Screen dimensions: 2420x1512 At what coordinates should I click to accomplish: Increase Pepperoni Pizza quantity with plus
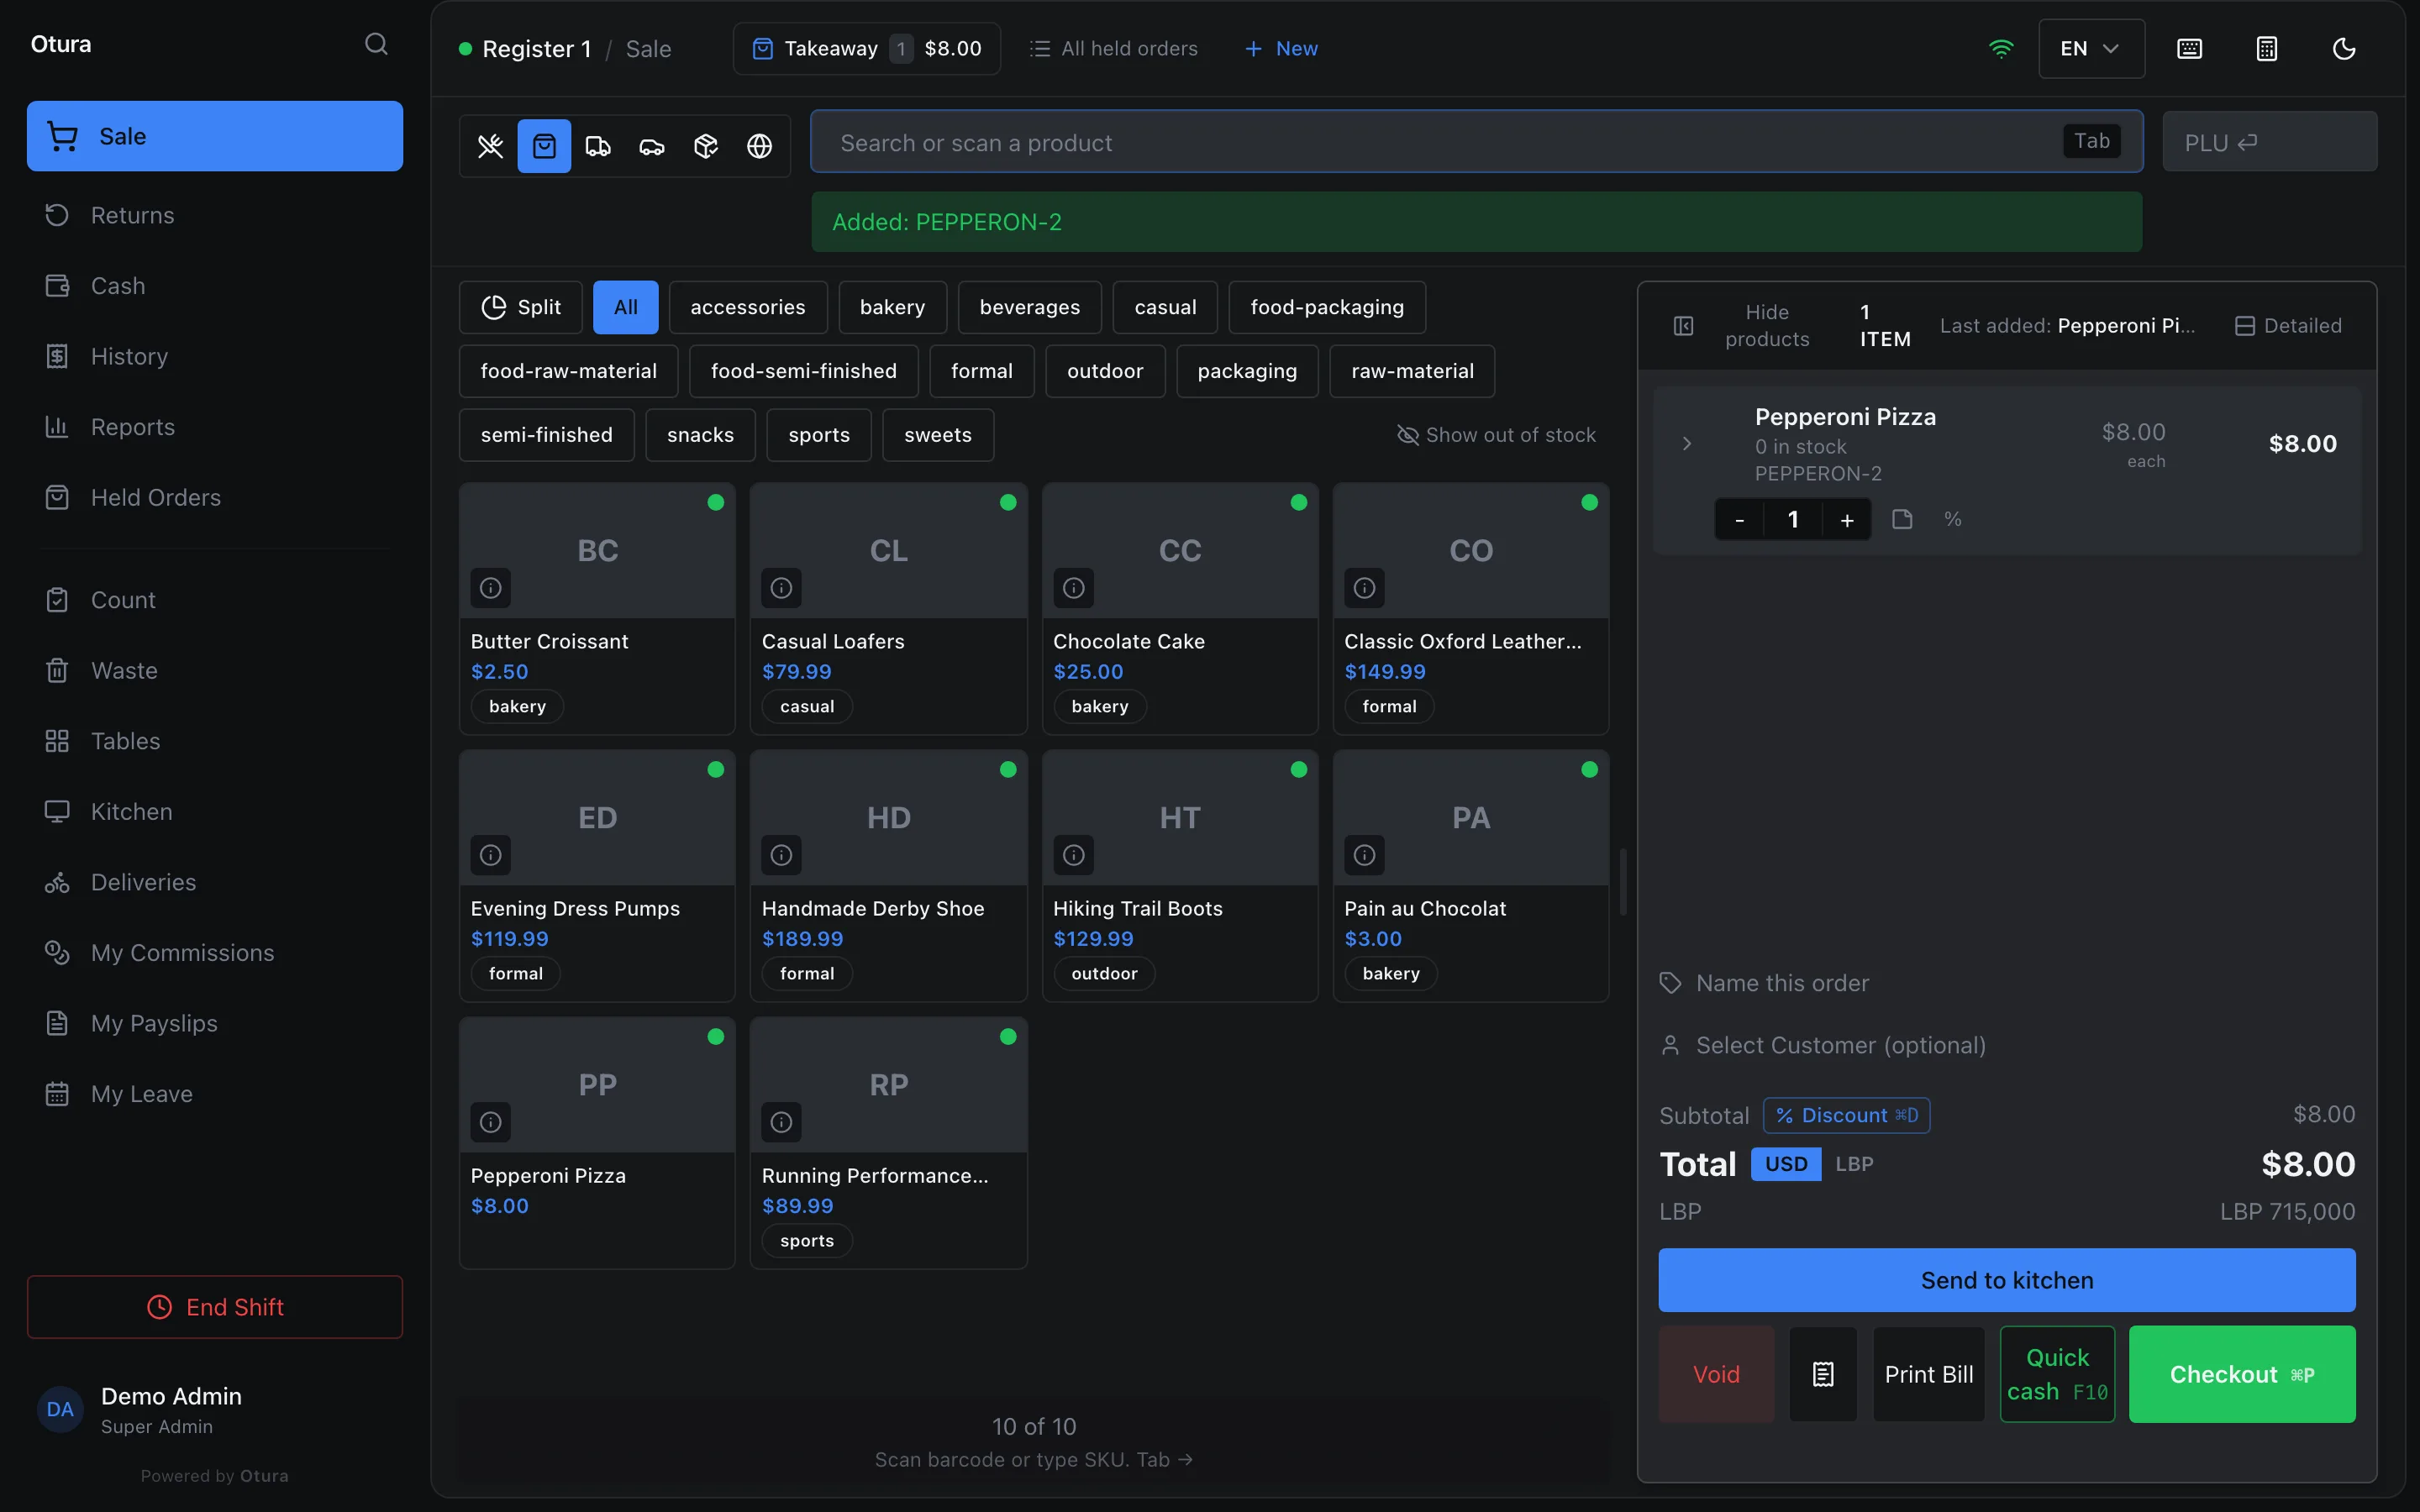tap(1847, 519)
